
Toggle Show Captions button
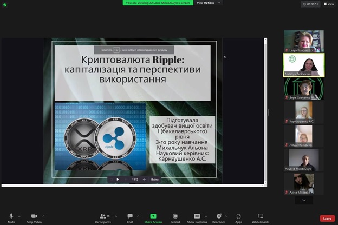click(x=197, y=217)
